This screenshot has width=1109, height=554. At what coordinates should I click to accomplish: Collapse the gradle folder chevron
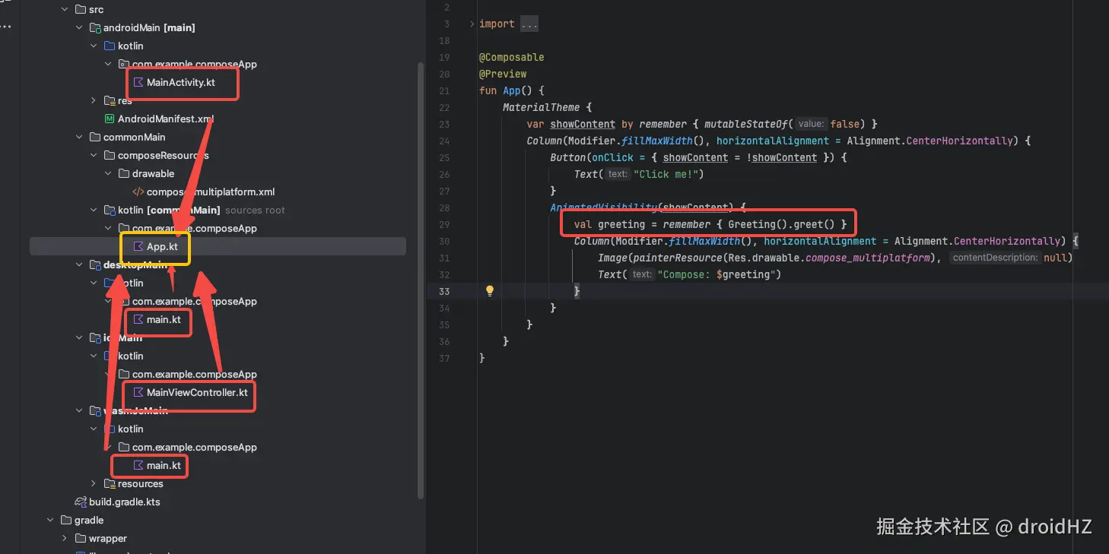pyautogui.click(x=50, y=520)
